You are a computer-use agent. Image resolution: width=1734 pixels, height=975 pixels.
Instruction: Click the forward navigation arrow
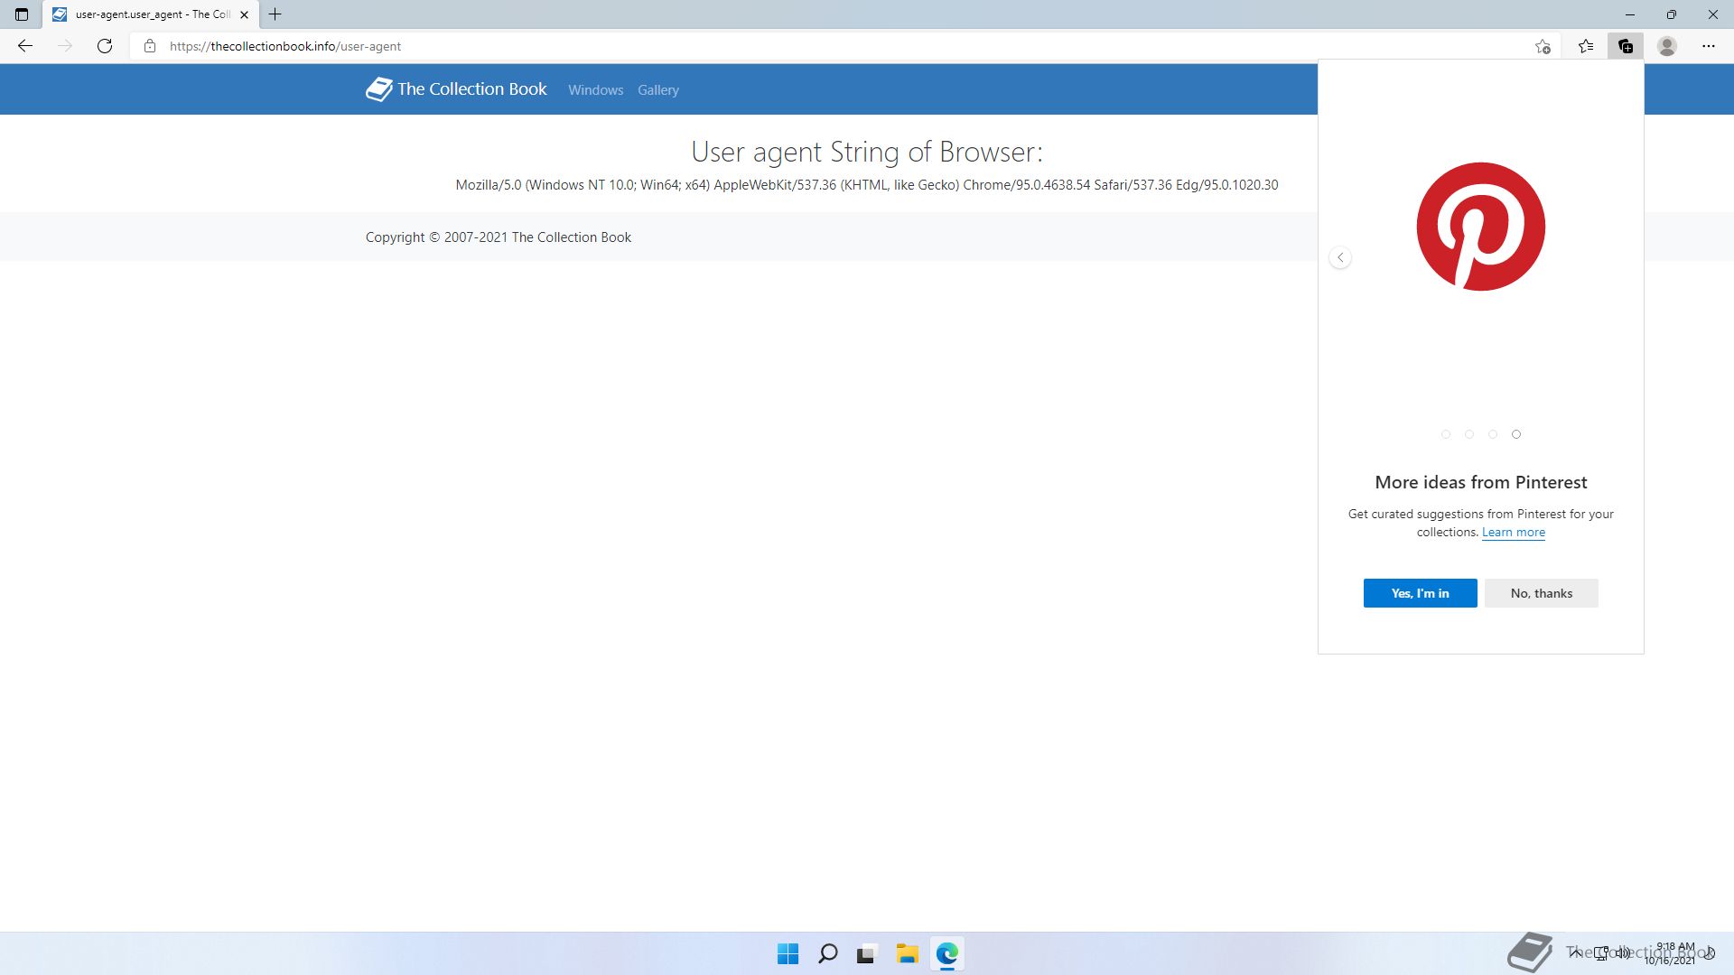pos(65,46)
